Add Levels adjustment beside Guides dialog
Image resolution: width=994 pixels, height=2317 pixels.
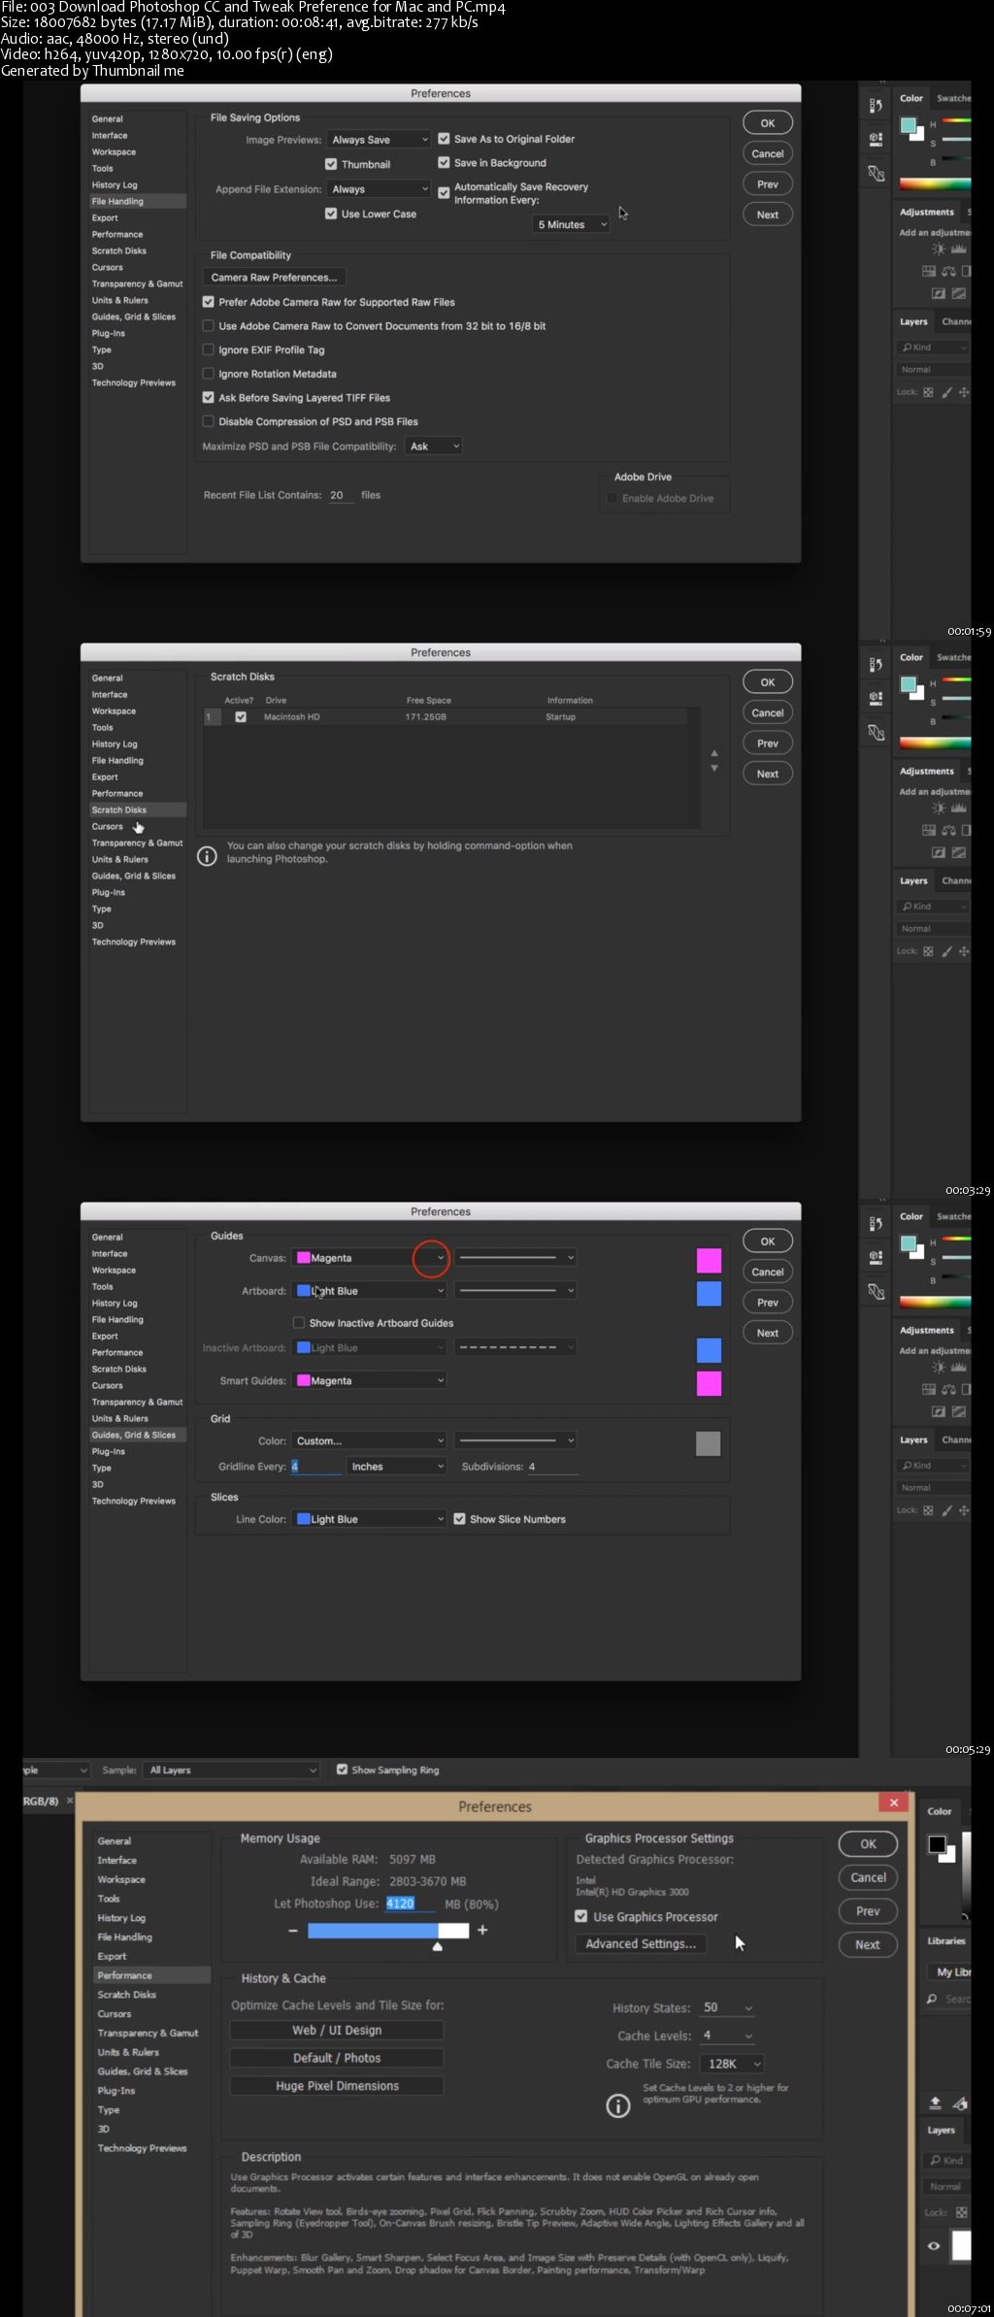pos(958,1368)
